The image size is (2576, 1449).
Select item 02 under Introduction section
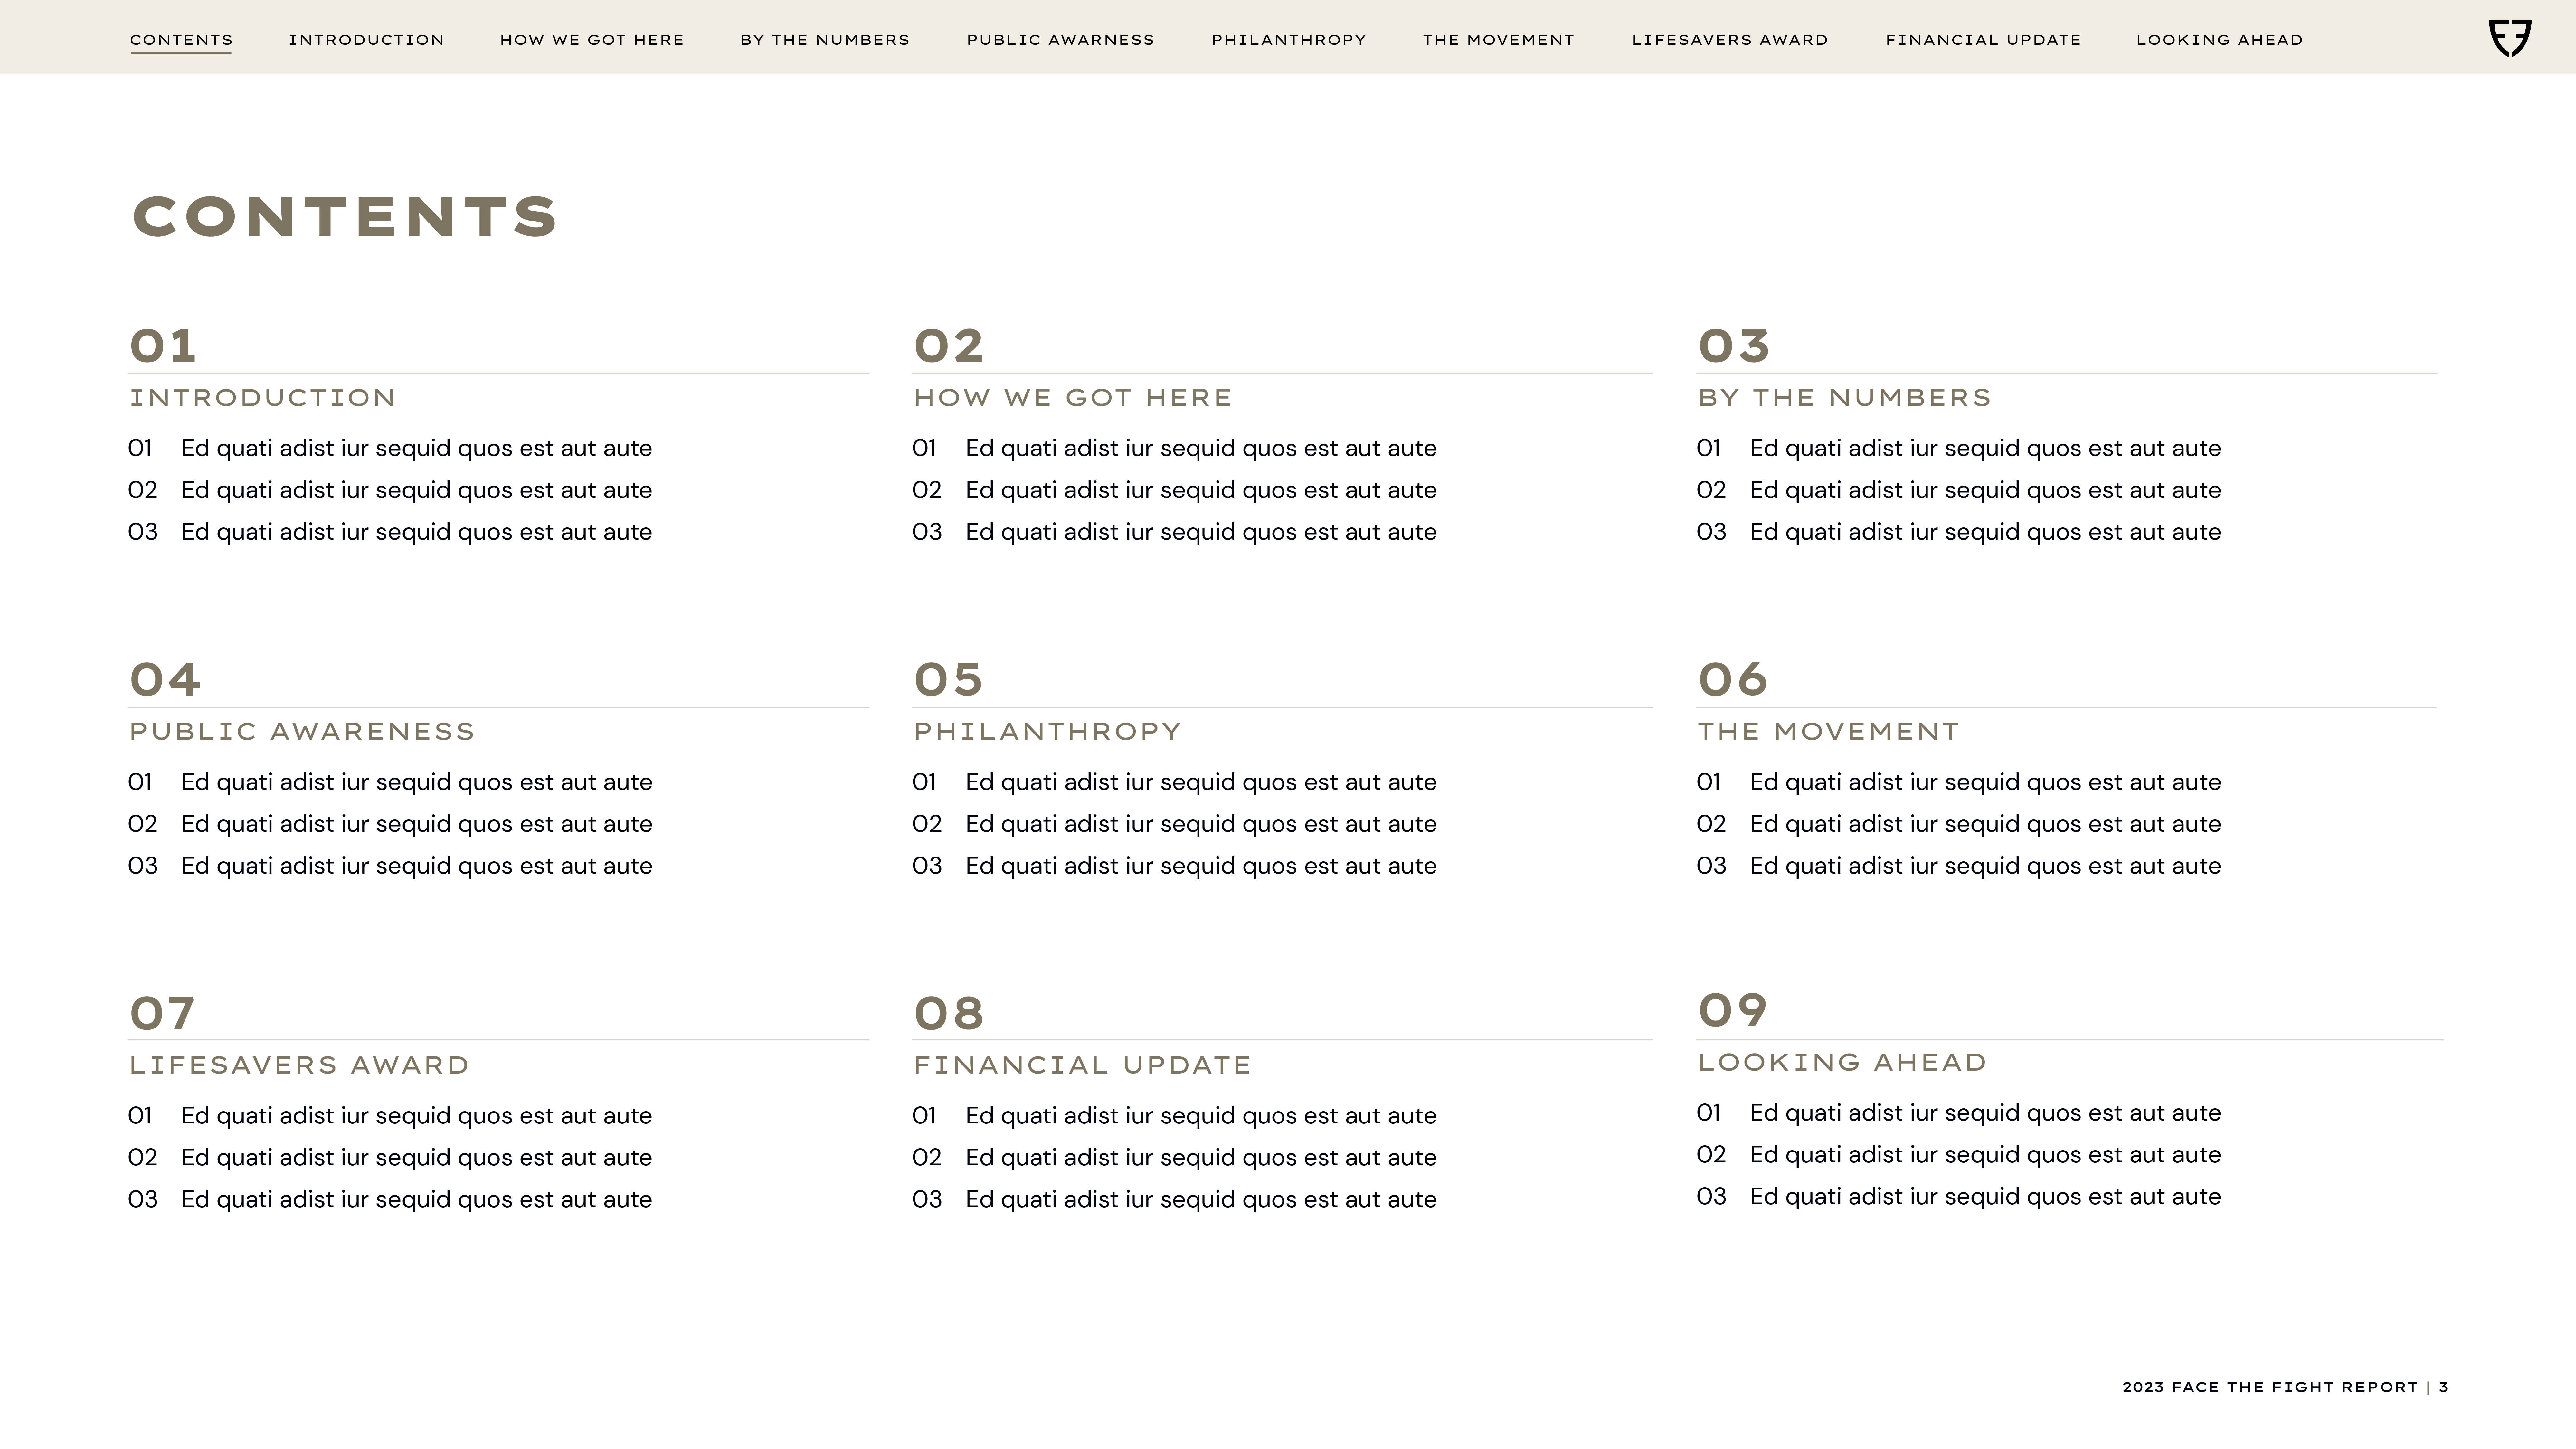[x=390, y=491]
